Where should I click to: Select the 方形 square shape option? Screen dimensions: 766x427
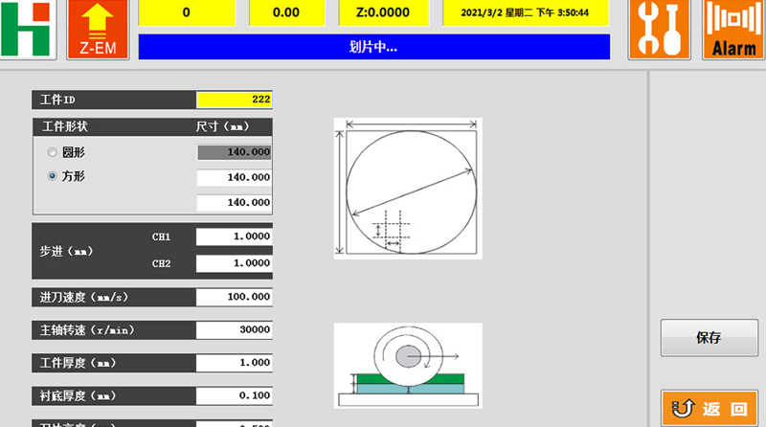click(52, 176)
